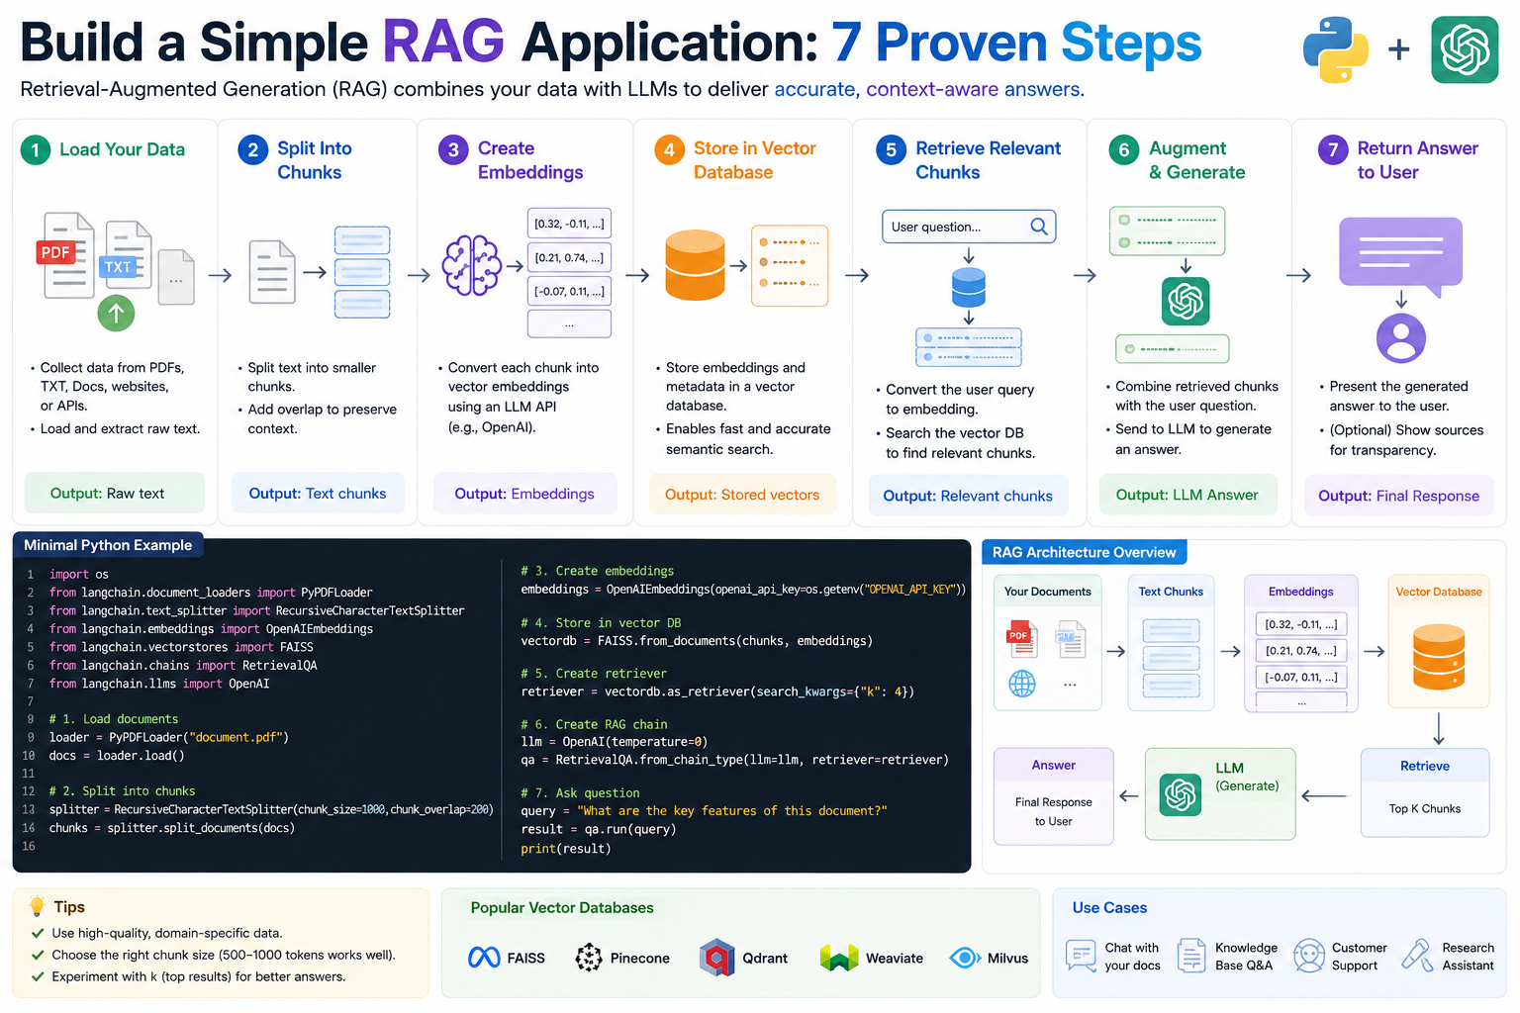This screenshot has width=1520, height=1013.
Task: Click the Milvus eye logo icon
Action: tap(965, 958)
